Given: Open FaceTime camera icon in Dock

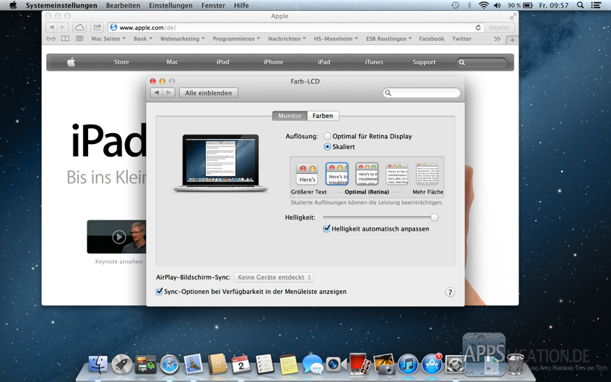Looking at the screenshot, I should click(x=336, y=365).
